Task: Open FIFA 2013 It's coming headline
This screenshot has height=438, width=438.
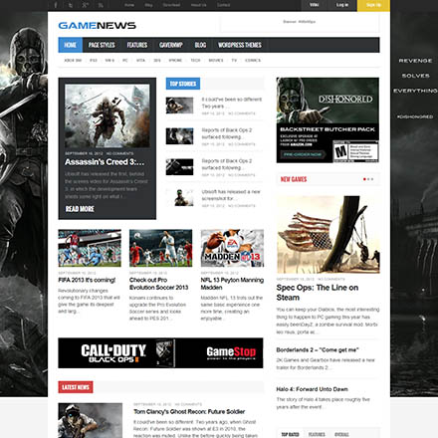Action: click(87, 280)
